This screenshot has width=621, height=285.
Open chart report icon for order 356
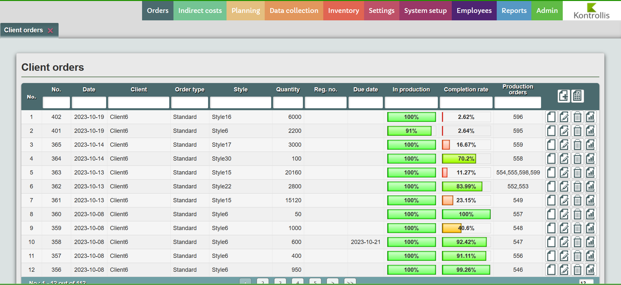coord(591,270)
